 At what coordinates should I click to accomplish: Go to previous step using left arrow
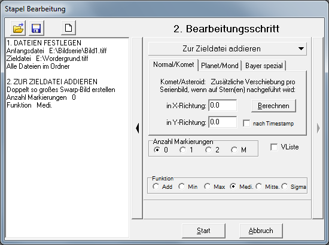pyautogui.click(x=138, y=128)
